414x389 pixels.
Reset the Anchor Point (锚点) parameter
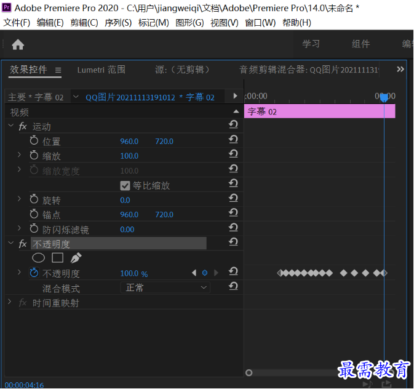pyautogui.click(x=233, y=212)
